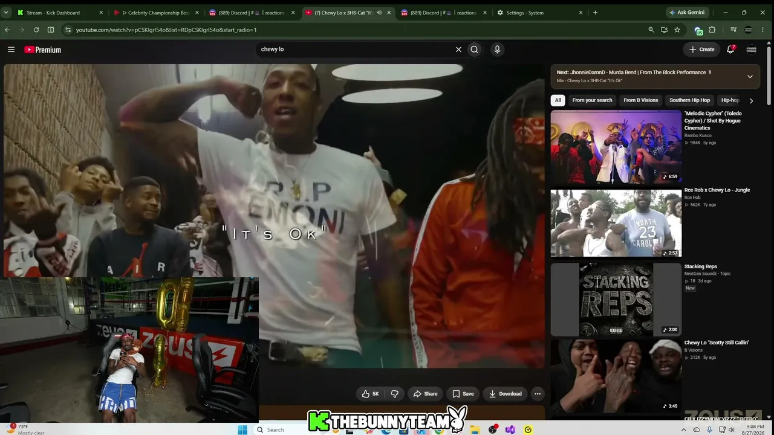The width and height of the screenshot is (774, 435).
Task: Close the Kick Dashboard tab
Action: [x=101, y=12]
